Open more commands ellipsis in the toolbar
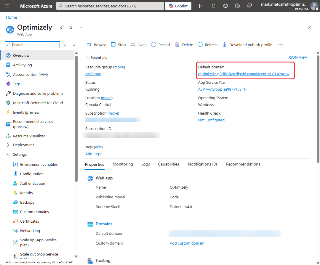320x265 pixels. (280, 44)
